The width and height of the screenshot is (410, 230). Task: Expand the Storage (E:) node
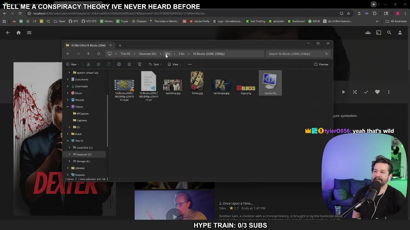pyautogui.click(x=70, y=161)
